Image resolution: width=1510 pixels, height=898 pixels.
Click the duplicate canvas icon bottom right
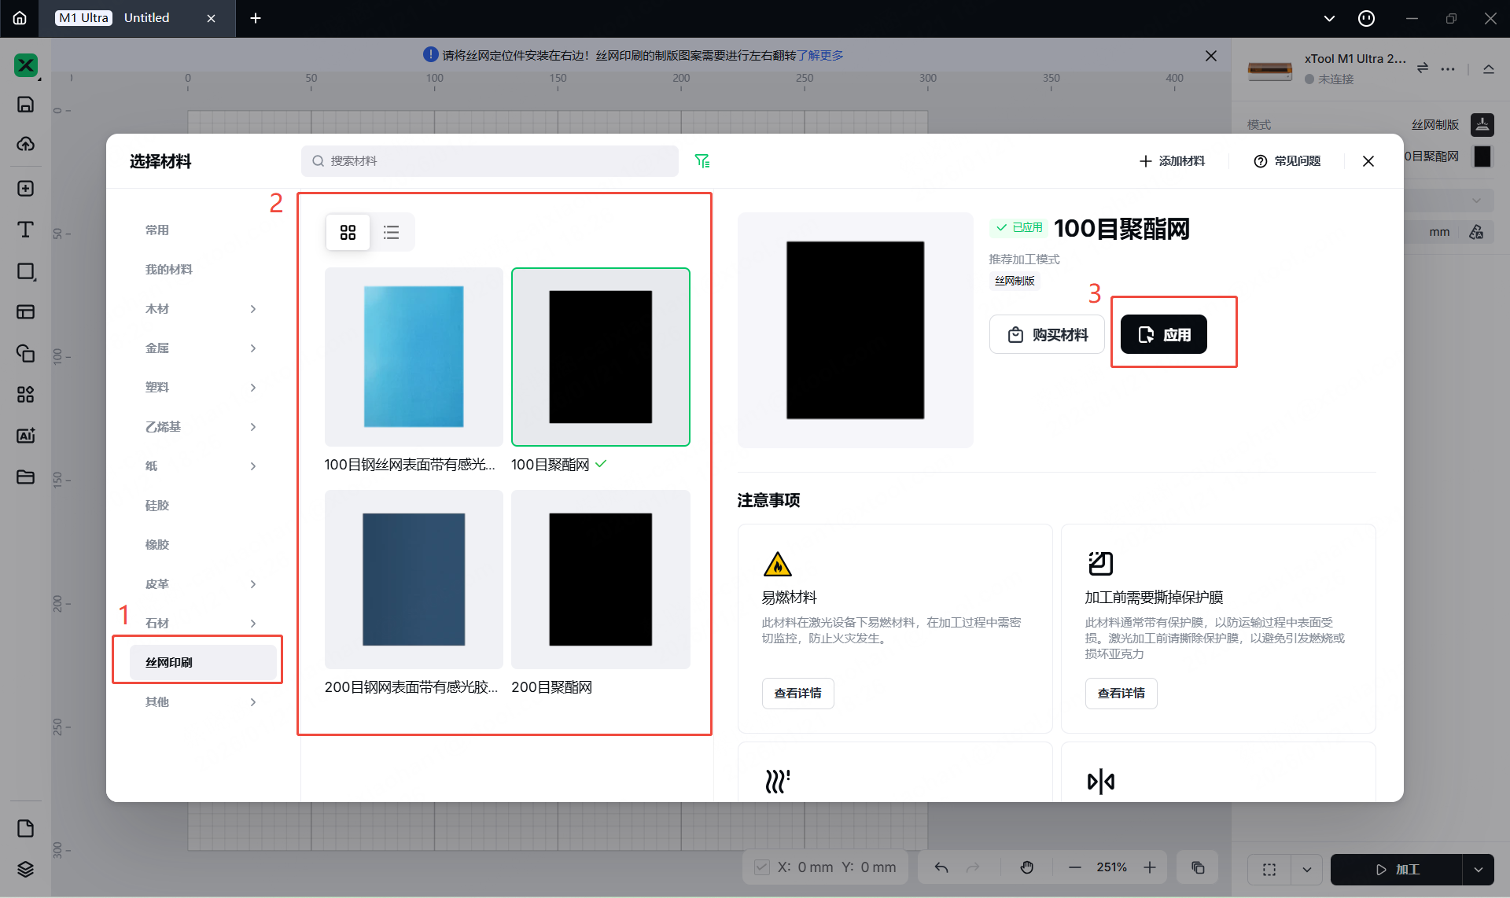point(1198,867)
